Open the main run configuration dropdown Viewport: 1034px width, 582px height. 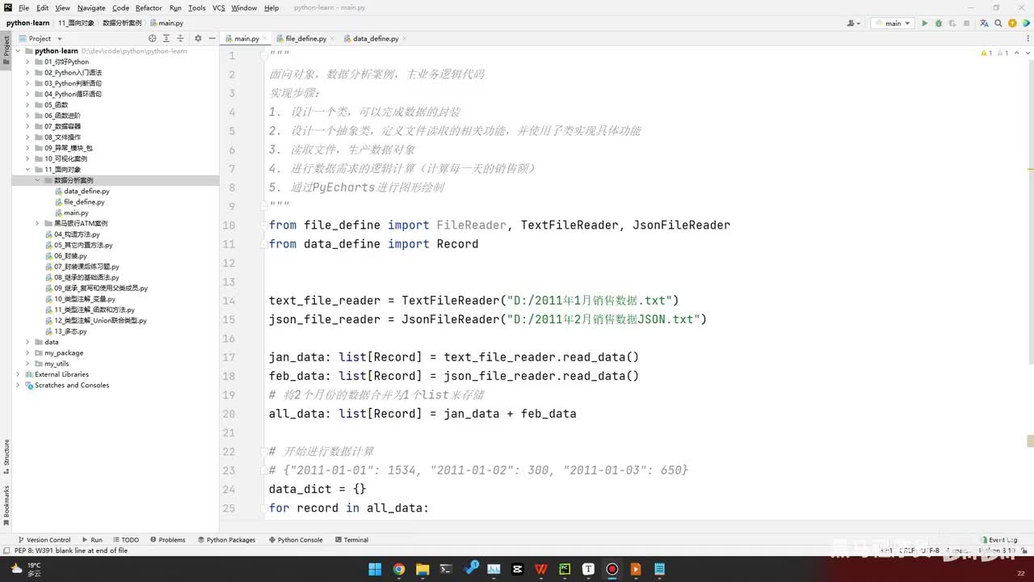[x=893, y=23]
